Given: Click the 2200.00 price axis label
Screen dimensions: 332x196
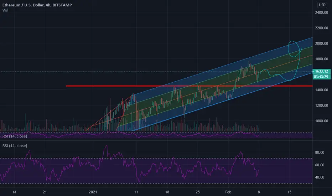Looking at the screenshot, I should tap(321, 28).
